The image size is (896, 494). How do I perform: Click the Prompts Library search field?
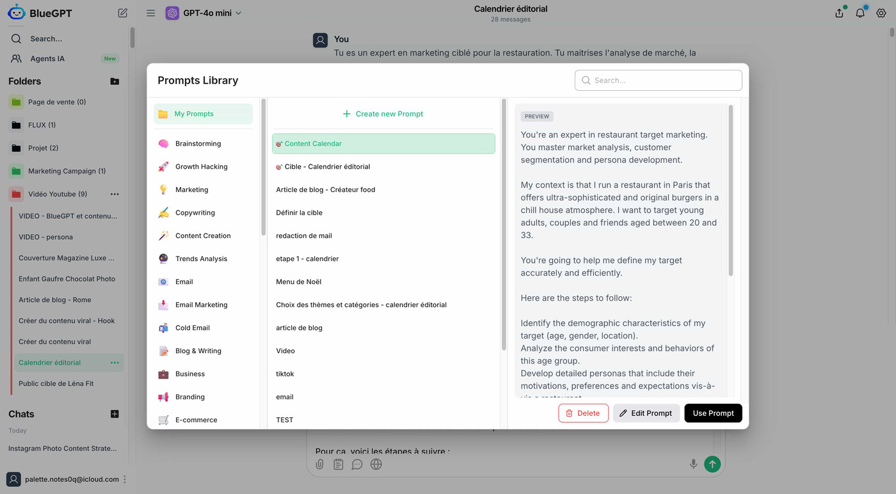pyautogui.click(x=658, y=81)
